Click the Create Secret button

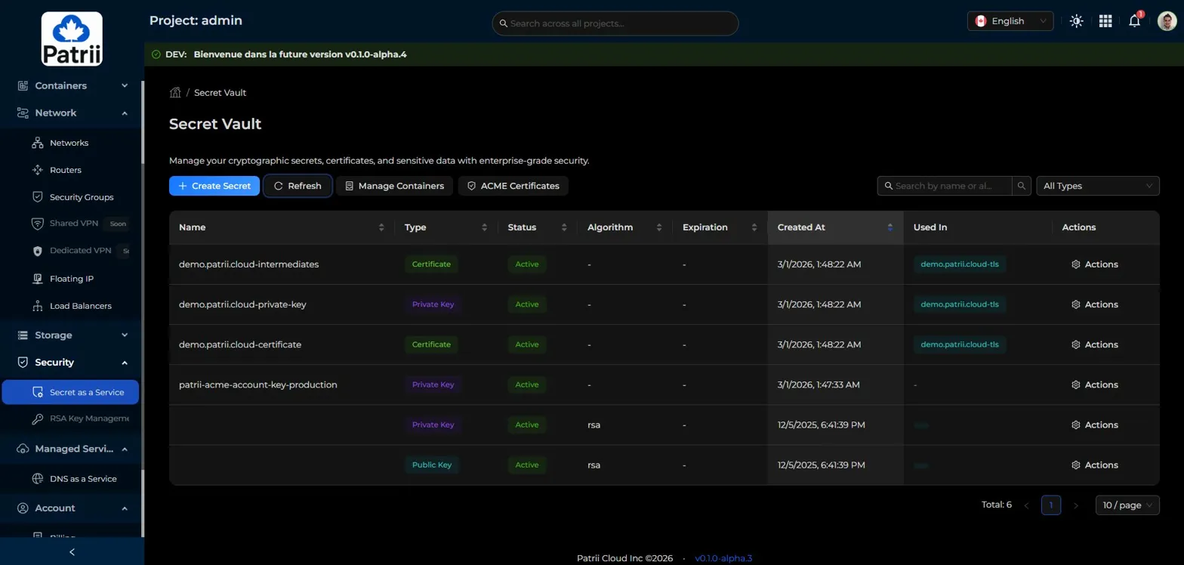click(x=214, y=186)
